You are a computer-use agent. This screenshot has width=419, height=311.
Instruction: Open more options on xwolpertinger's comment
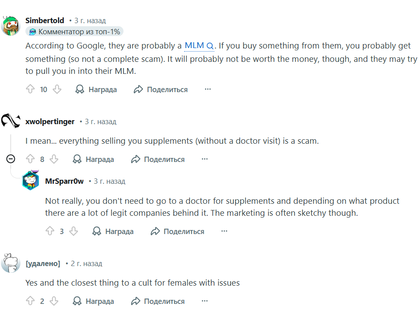click(205, 159)
